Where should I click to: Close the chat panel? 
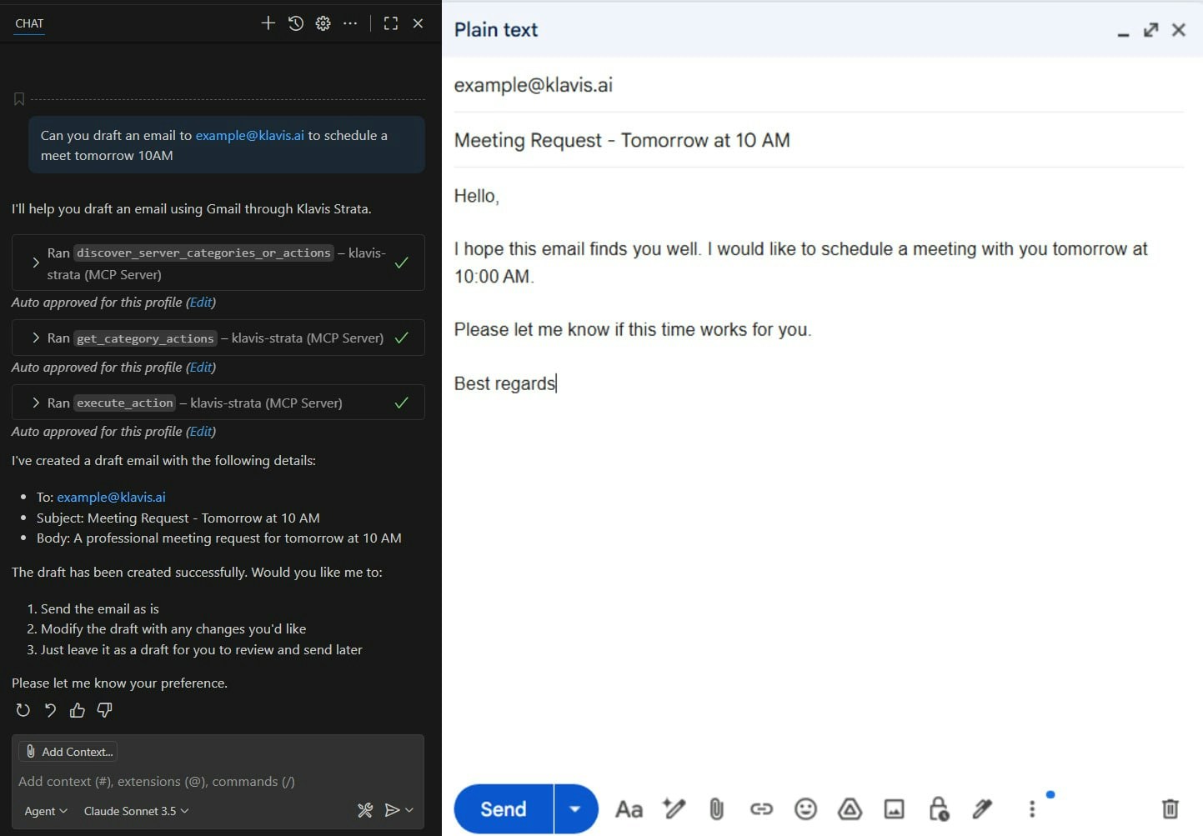[419, 23]
